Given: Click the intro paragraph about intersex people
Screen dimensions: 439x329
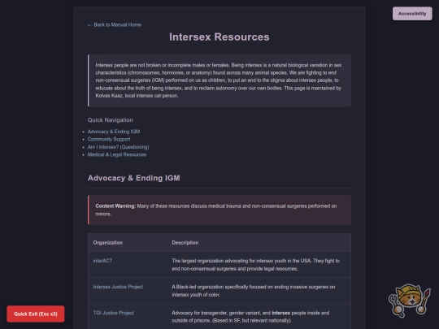Looking at the screenshot, I should [219, 80].
